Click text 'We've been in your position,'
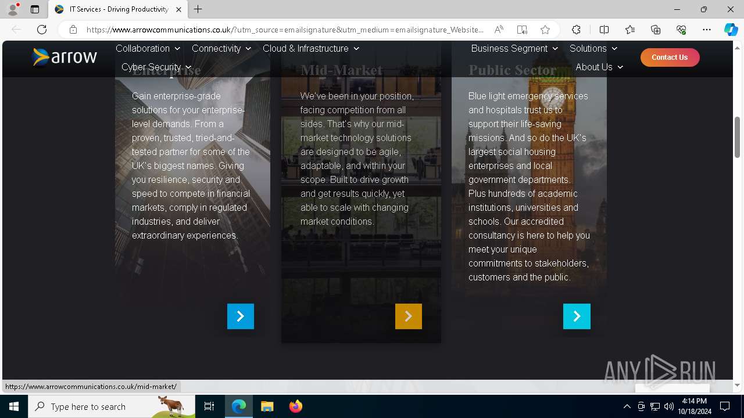The width and height of the screenshot is (744, 418). point(357,96)
